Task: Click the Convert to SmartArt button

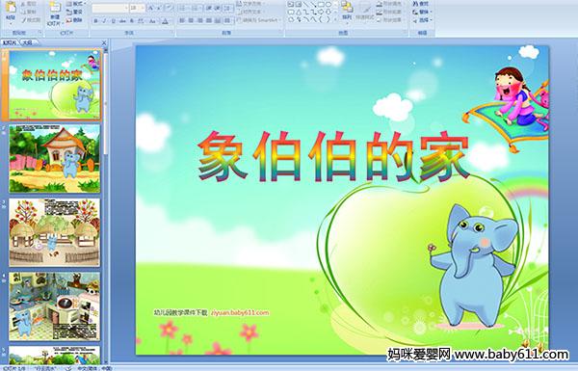Action: (259, 20)
